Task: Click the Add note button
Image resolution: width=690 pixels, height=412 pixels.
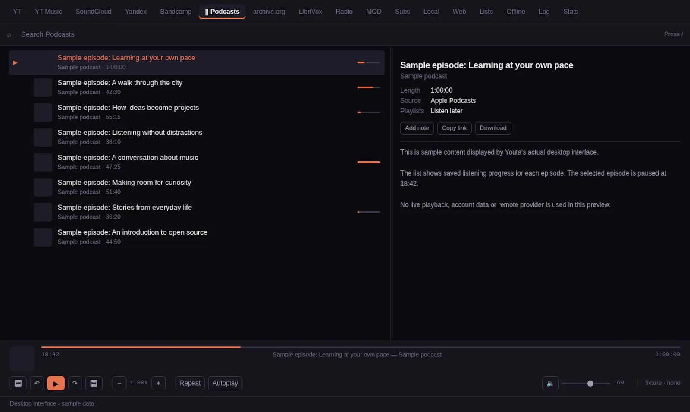Action: coord(417,128)
